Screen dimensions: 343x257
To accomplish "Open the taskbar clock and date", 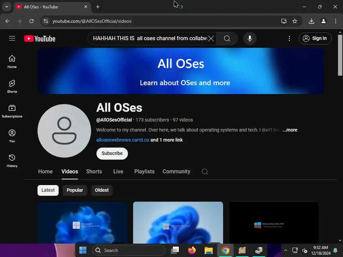I will [321, 250].
